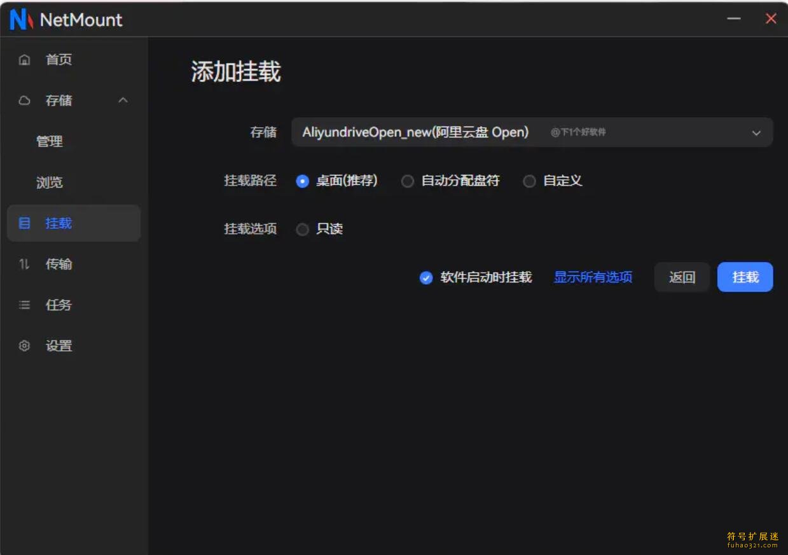Click the home icon in sidebar
The width and height of the screenshot is (788, 555).
25,60
